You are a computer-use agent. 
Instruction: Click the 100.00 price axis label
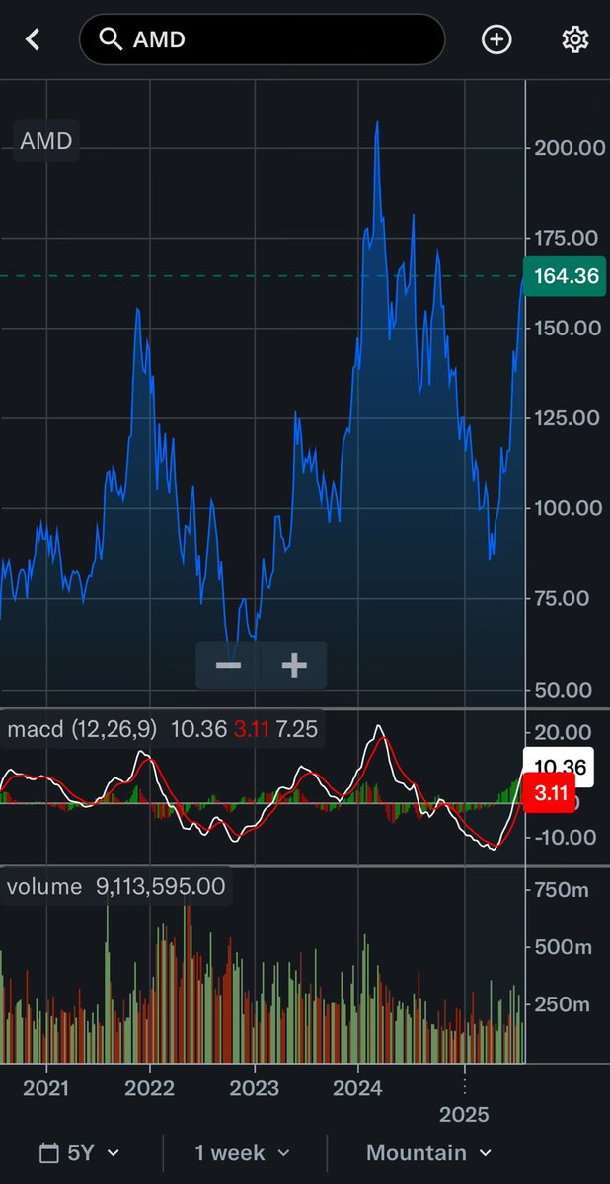tap(568, 508)
